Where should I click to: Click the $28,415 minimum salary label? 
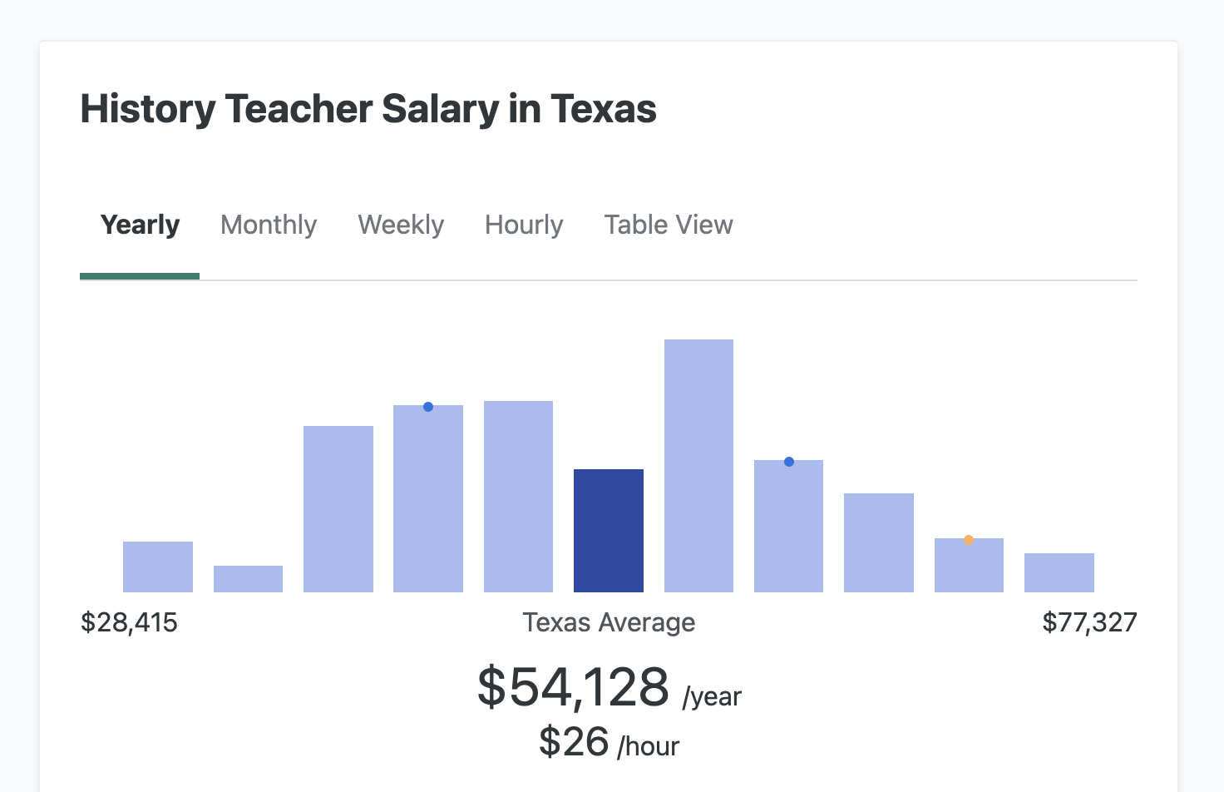point(130,621)
